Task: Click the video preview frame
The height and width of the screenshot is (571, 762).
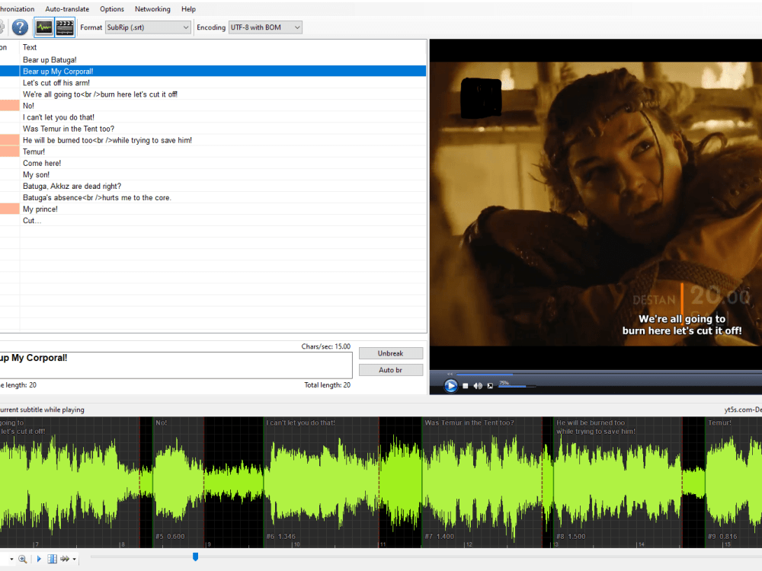Action: [x=596, y=204]
